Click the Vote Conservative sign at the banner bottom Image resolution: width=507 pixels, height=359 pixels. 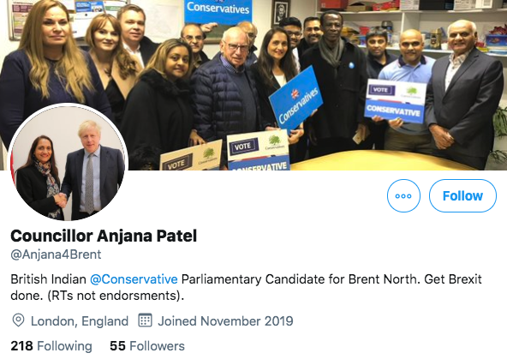pos(258,151)
